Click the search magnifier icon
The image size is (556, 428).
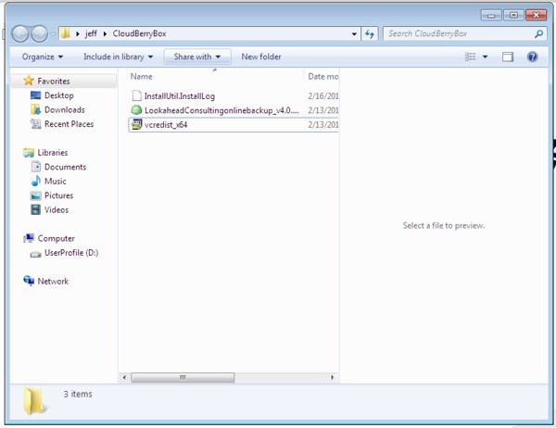(538, 34)
